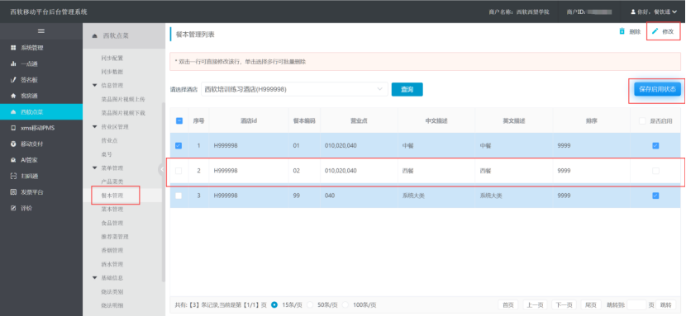Image resolution: width=686 pixels, height=316 pixels.
Task: Select the 15条/页 radio option
Action: 274,304
